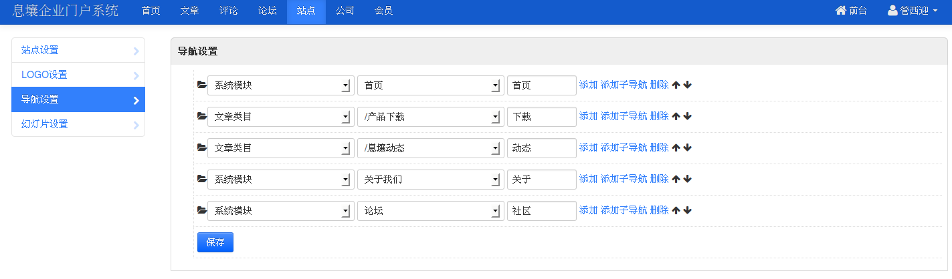Open the /产品下载 category dropdown

coord(431,117)
